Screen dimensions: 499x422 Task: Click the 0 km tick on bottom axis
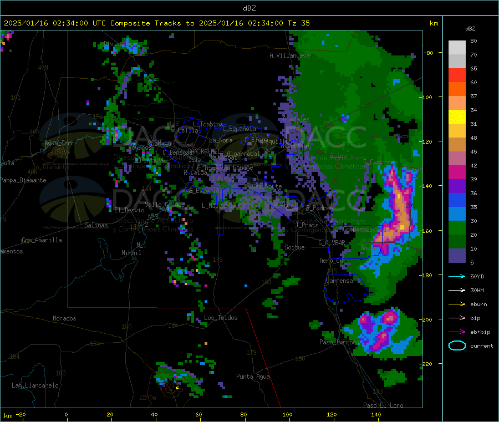pos(66,414)
